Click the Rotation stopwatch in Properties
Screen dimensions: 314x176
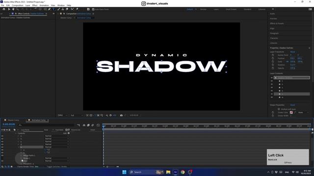[273, 65]
